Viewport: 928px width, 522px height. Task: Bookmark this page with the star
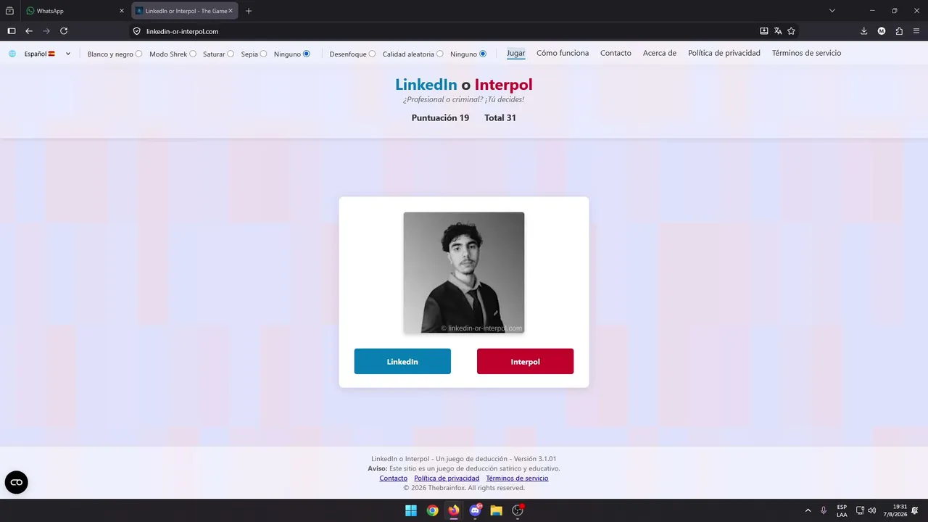(x=791, y=31)
